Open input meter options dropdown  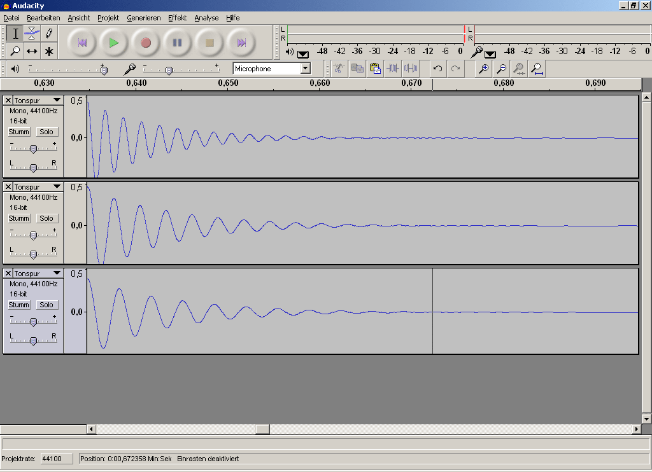click(x=490, y=54)
